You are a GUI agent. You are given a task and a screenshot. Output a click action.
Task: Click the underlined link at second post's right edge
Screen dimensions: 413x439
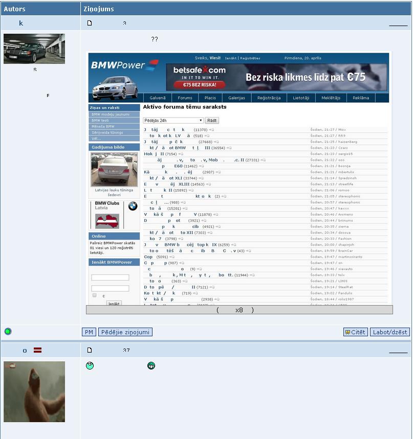pos(398,352)
